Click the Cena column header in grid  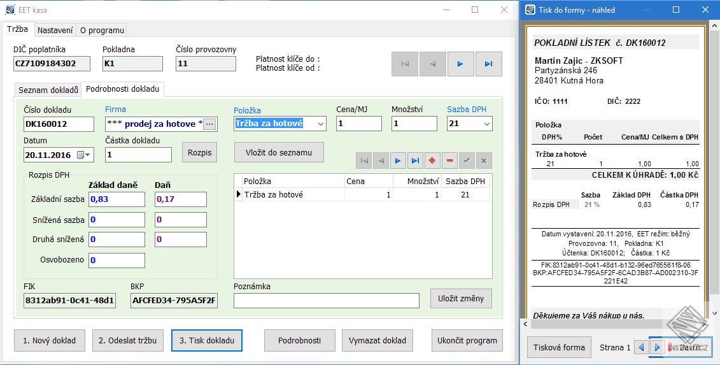coord(369,181)
